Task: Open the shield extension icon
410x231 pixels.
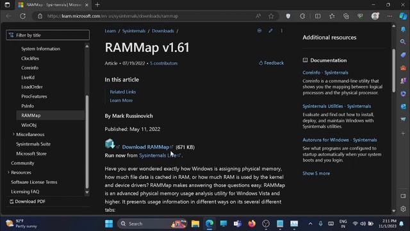Action: pyautogui.click(x=288, y=16)
